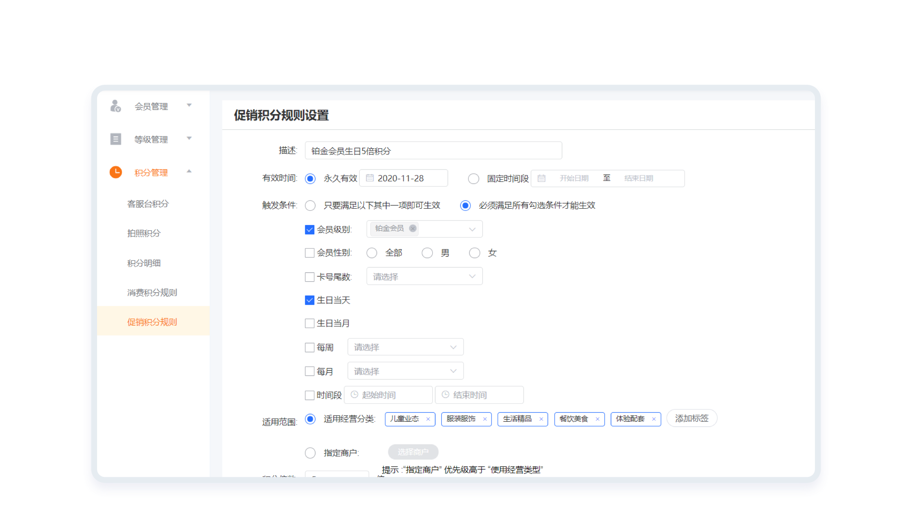Remove the 儿童业态 tag
912x520 pixels.
[x=428, y=419]
